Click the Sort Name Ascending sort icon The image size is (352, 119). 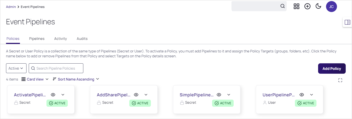[54, 79]
